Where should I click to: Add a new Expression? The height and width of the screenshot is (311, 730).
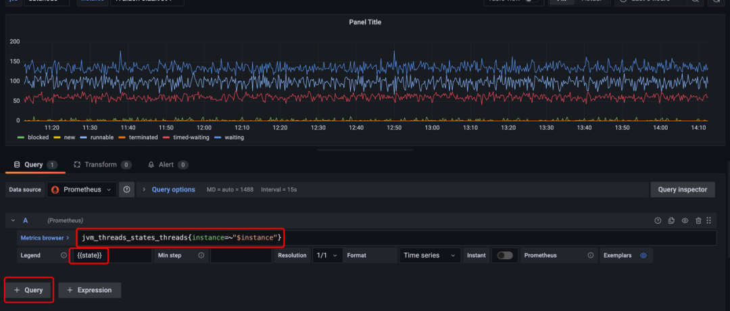tap(89, 290)
